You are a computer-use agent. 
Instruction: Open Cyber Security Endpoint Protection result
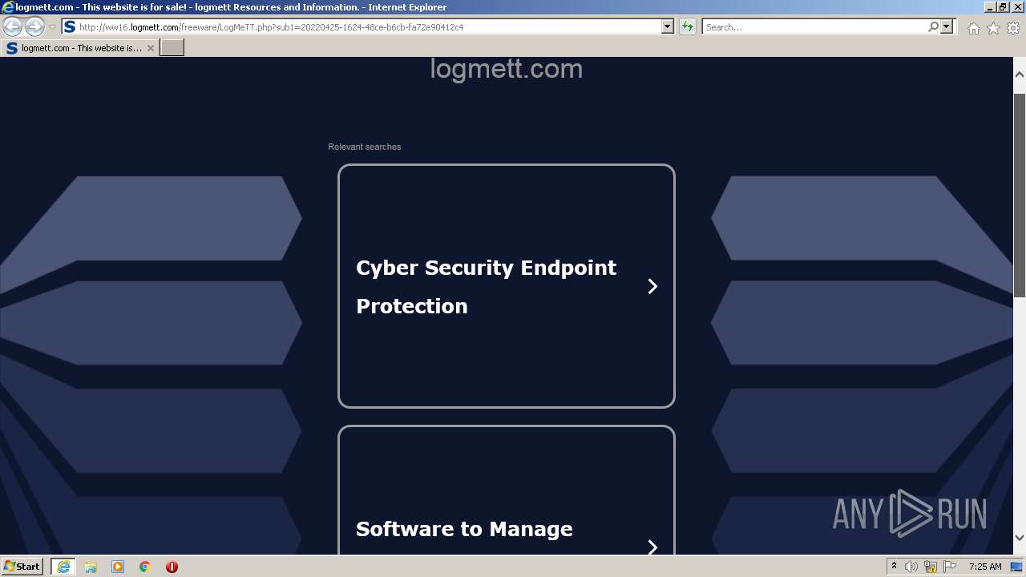click(507, 286)
